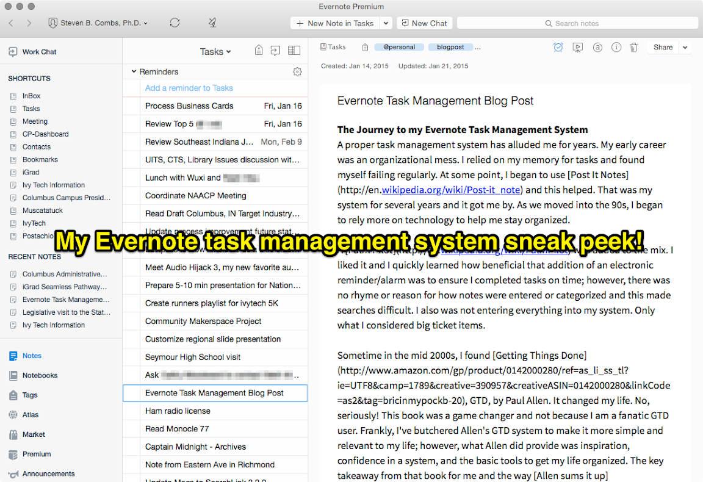Click the Tasks notebook selector in the note header

pos(333,46)
